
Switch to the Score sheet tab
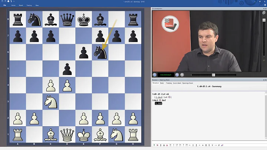pos(177,83)
